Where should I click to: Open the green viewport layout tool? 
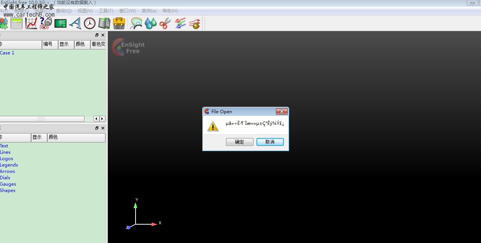pos(60,24)
